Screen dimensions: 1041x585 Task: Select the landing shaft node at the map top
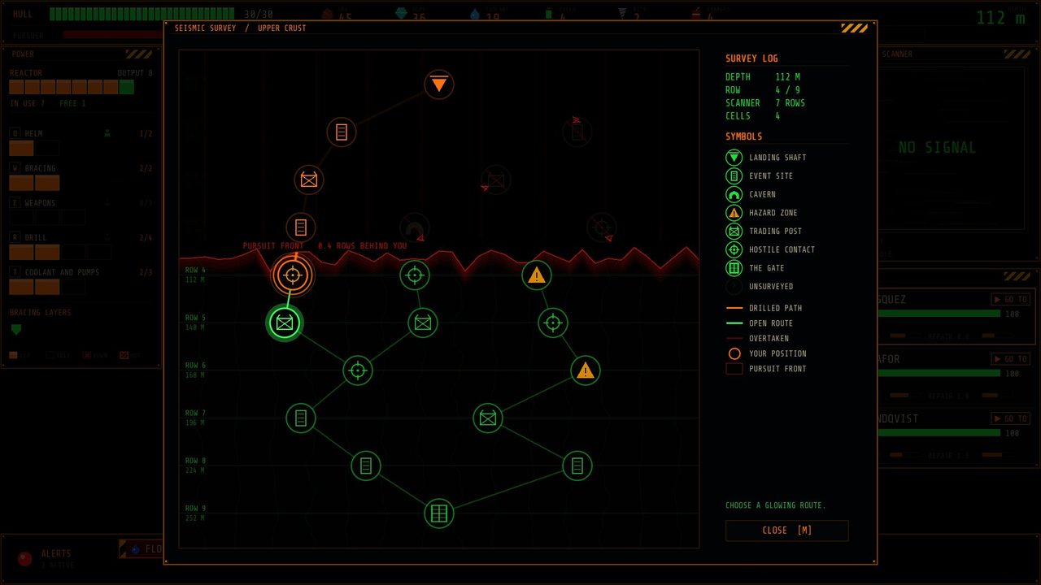pos(439,84)
